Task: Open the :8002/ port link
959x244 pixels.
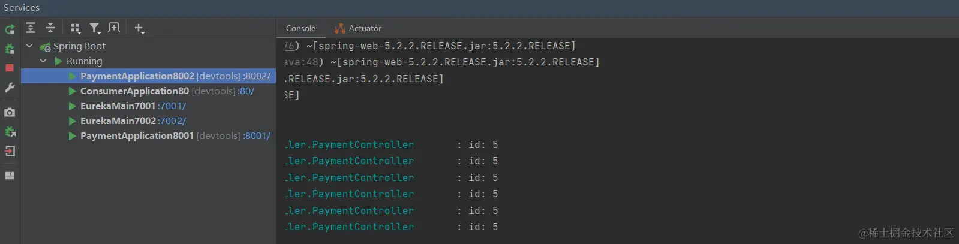Action: (x=257, y=76)
